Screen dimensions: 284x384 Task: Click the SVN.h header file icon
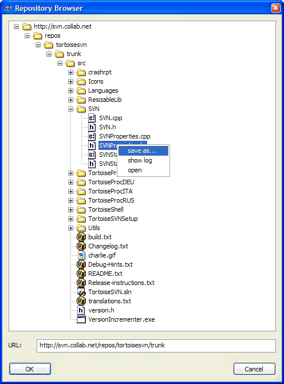pyautogui.click(x=92, y=127)
